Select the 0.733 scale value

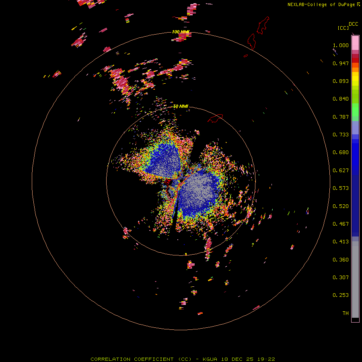coord(341,135)
